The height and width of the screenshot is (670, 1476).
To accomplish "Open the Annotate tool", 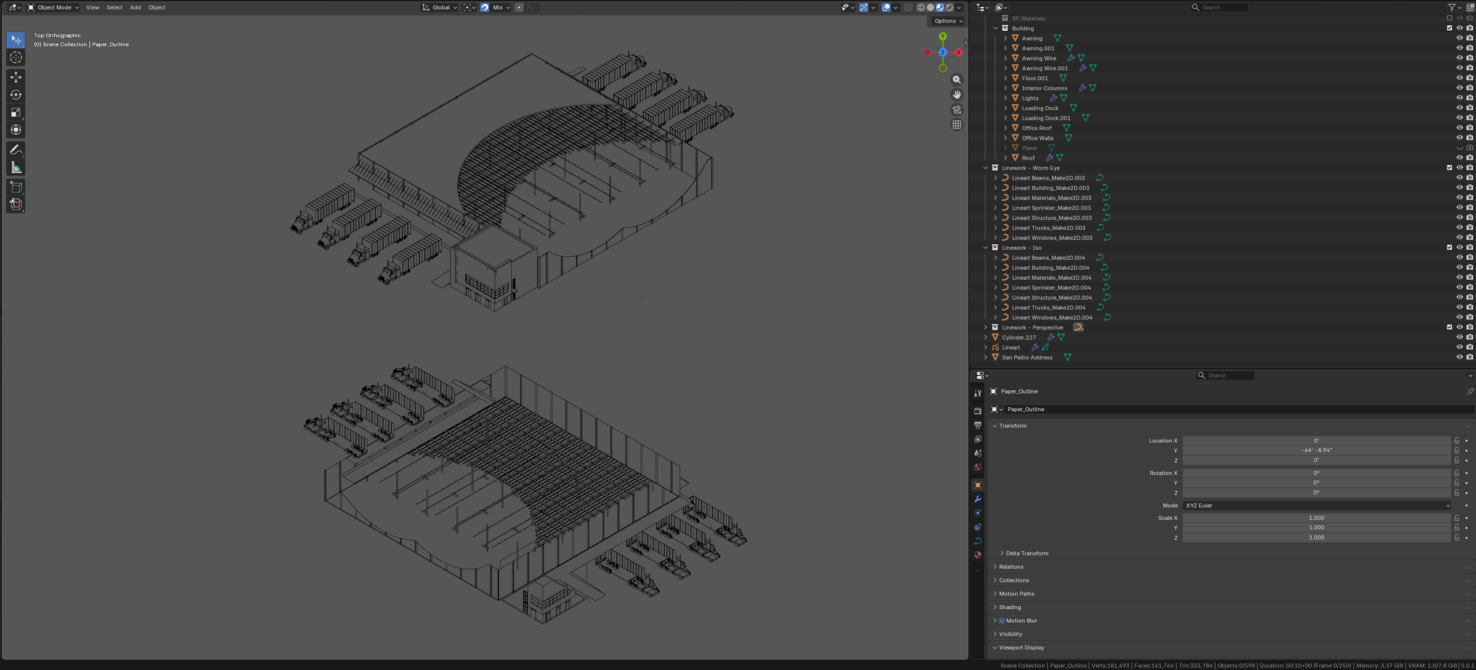I will (16, 149).
